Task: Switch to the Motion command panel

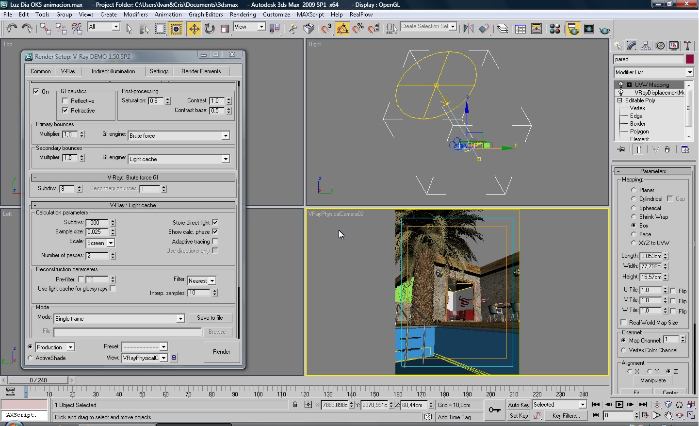Action: tap(660, 46)
